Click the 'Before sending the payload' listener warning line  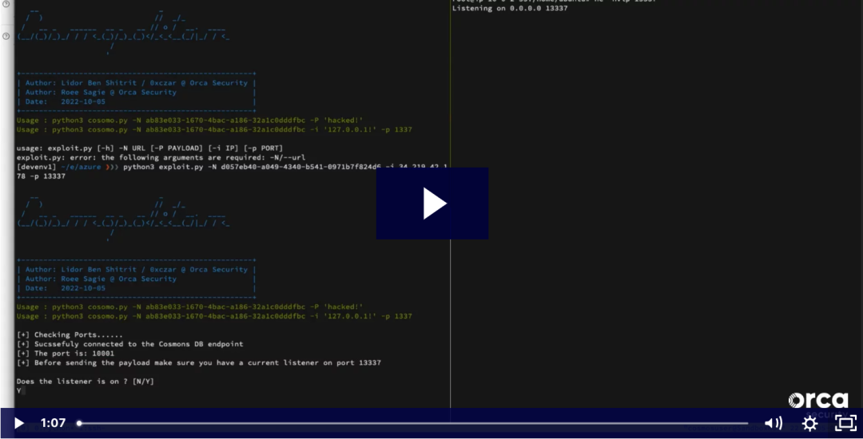199,362
